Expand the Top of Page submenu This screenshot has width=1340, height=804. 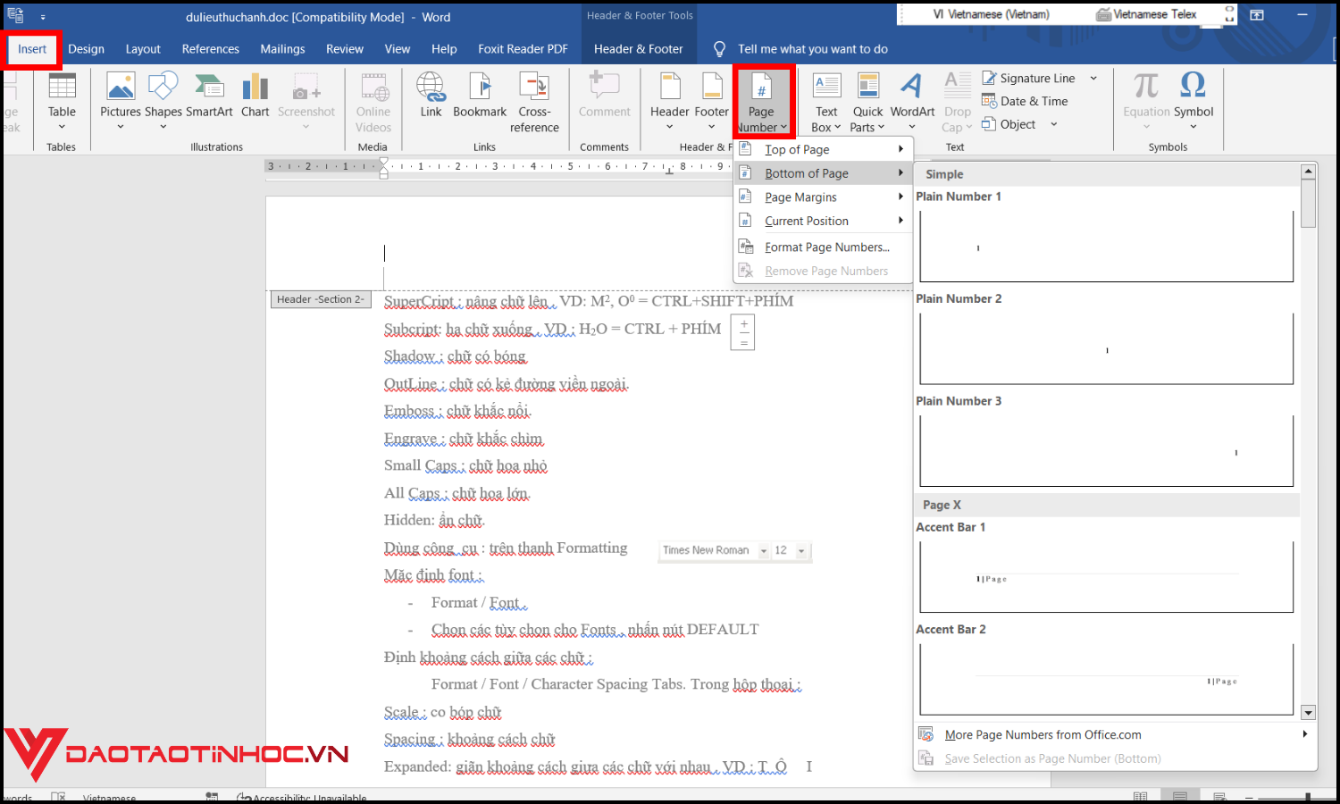pos(900,149)
